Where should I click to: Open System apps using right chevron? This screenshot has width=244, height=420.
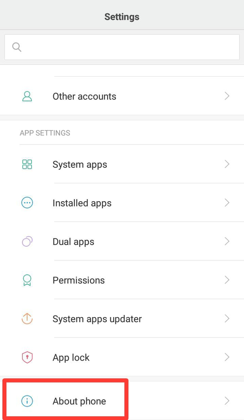(x=227, y=164)
